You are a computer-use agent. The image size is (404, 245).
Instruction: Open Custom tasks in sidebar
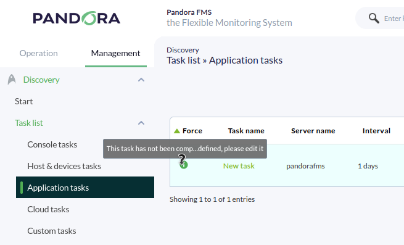[52, 231]
